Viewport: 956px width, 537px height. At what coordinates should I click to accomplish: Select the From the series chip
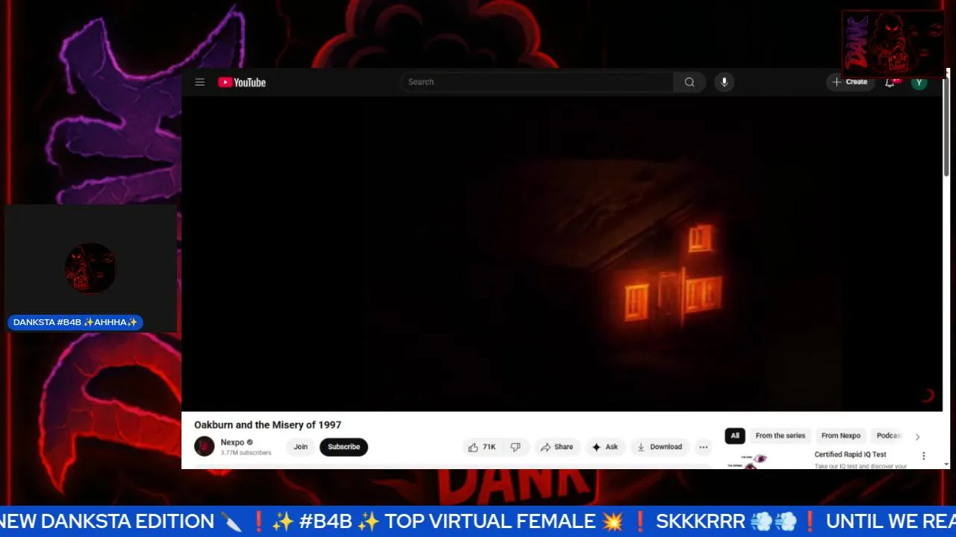(x=780, y=436)
